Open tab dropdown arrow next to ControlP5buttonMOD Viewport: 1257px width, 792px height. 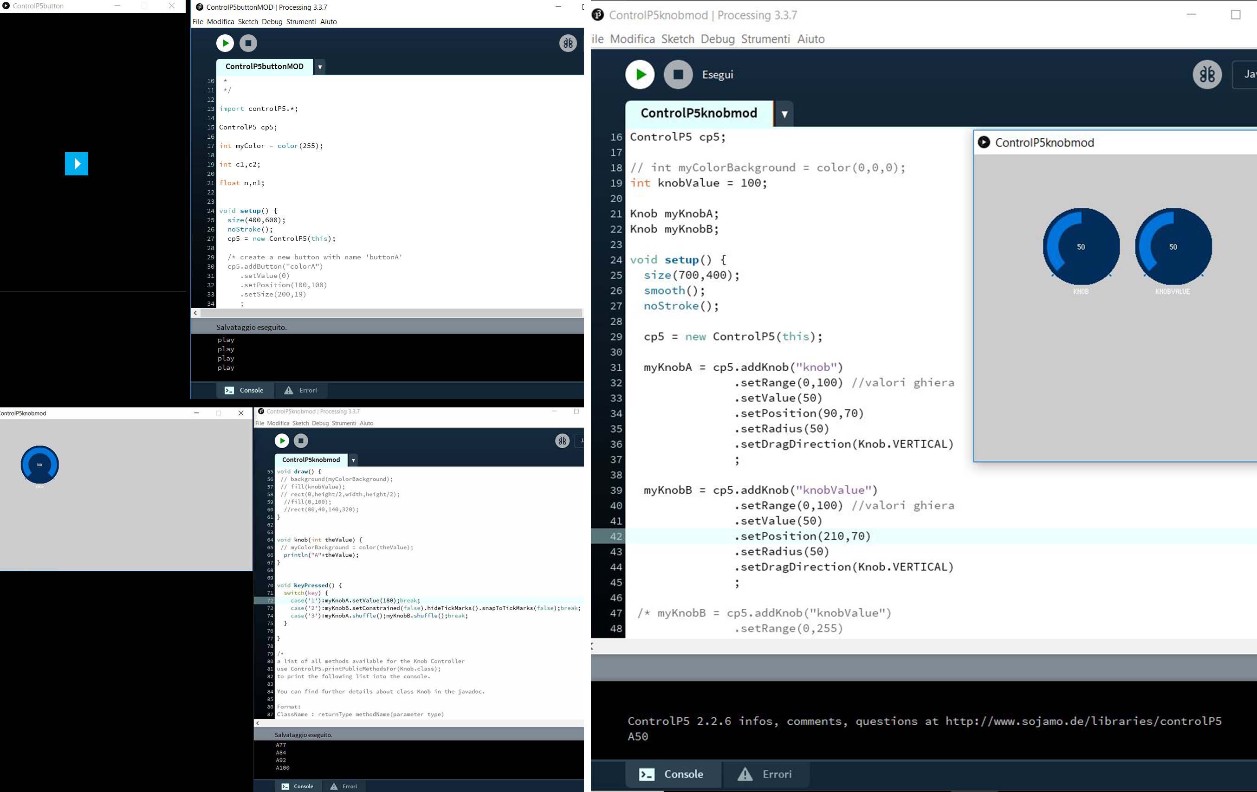click(x=320, y=67)
